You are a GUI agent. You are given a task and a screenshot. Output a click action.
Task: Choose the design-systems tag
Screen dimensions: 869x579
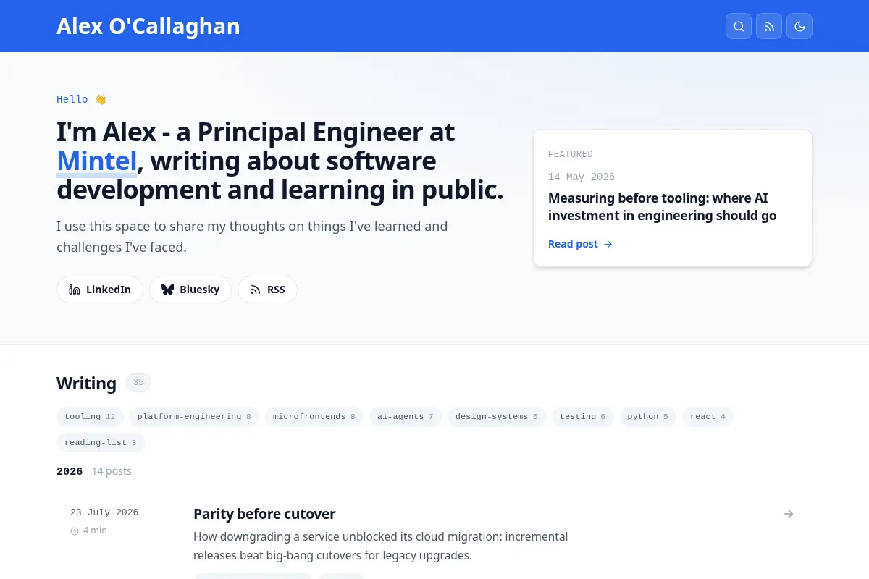496,417
